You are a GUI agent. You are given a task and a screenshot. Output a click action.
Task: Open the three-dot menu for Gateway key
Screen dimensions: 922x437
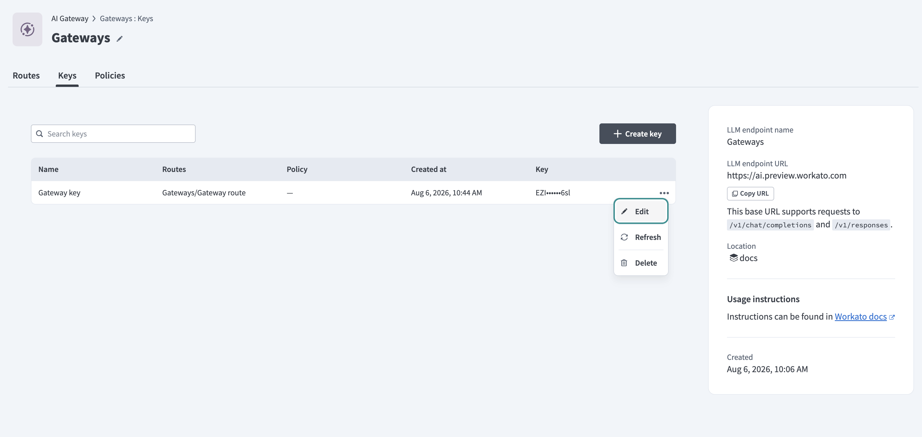click(664, 193)
